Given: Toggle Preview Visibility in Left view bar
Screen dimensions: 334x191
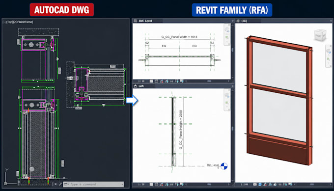Looking at the screenshot, I should [182, 185].
